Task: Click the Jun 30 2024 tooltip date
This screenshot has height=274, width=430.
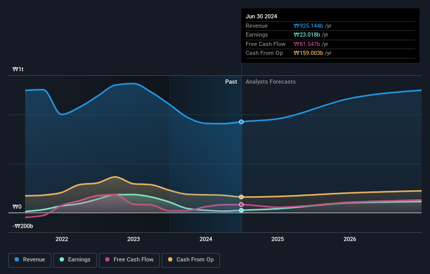Action: pyautogui.click(x=261, y=16)
